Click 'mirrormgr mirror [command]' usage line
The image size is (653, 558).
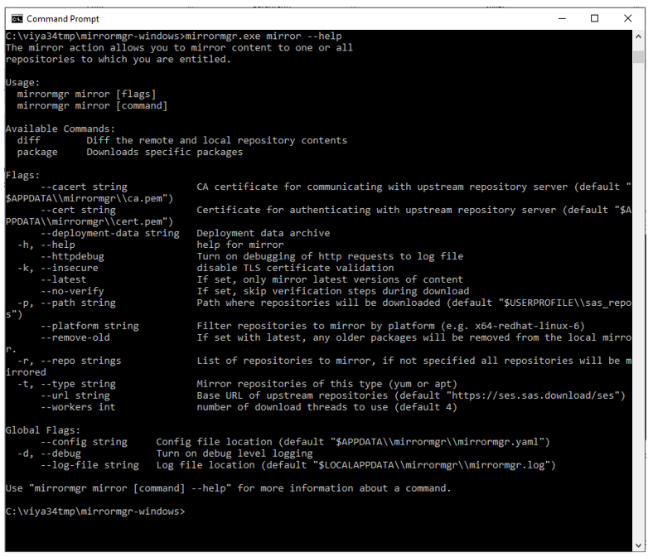coord(92,106)
